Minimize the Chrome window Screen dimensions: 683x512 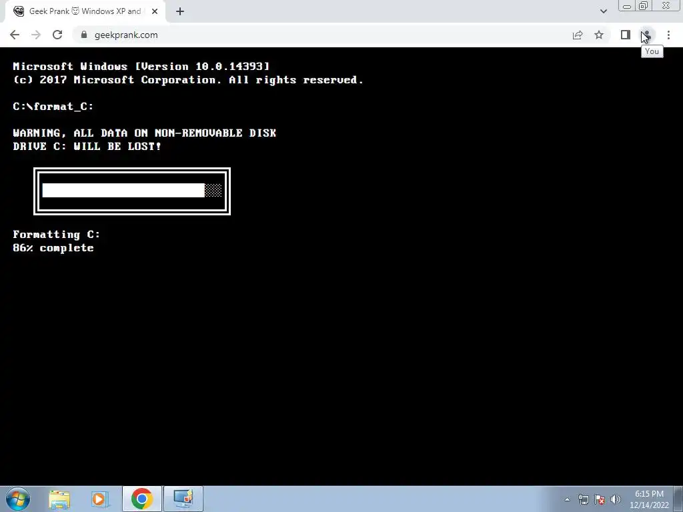click(x=627, y=5)
